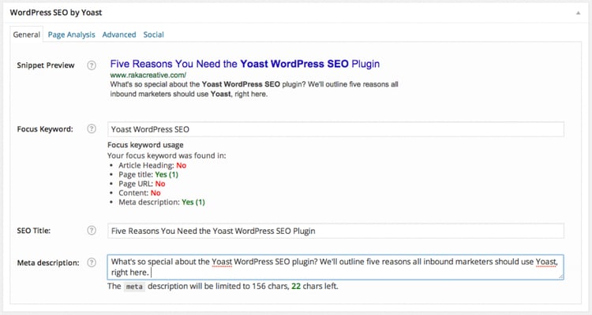This screenshot has height=315, width=592.
Task: Click the 'Content: No' result
Action: 139,193
